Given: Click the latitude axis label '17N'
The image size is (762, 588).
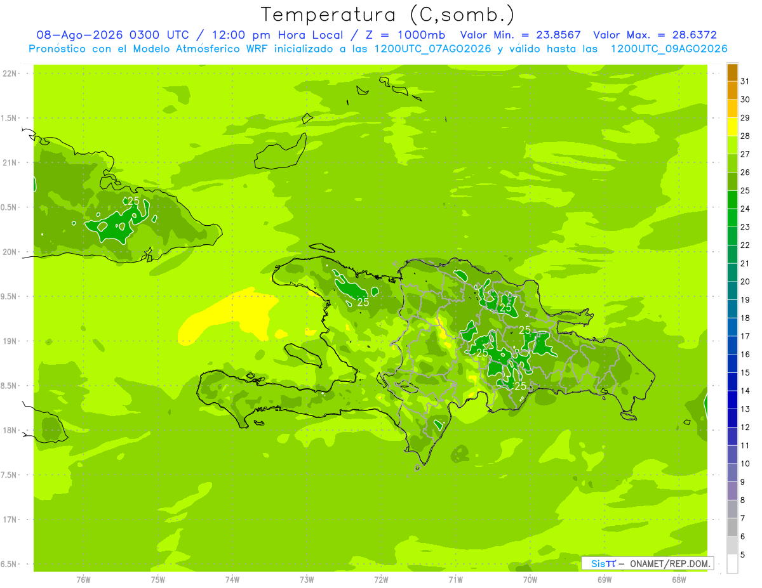Looking at the screenshot, I should (x=10, y=519).
